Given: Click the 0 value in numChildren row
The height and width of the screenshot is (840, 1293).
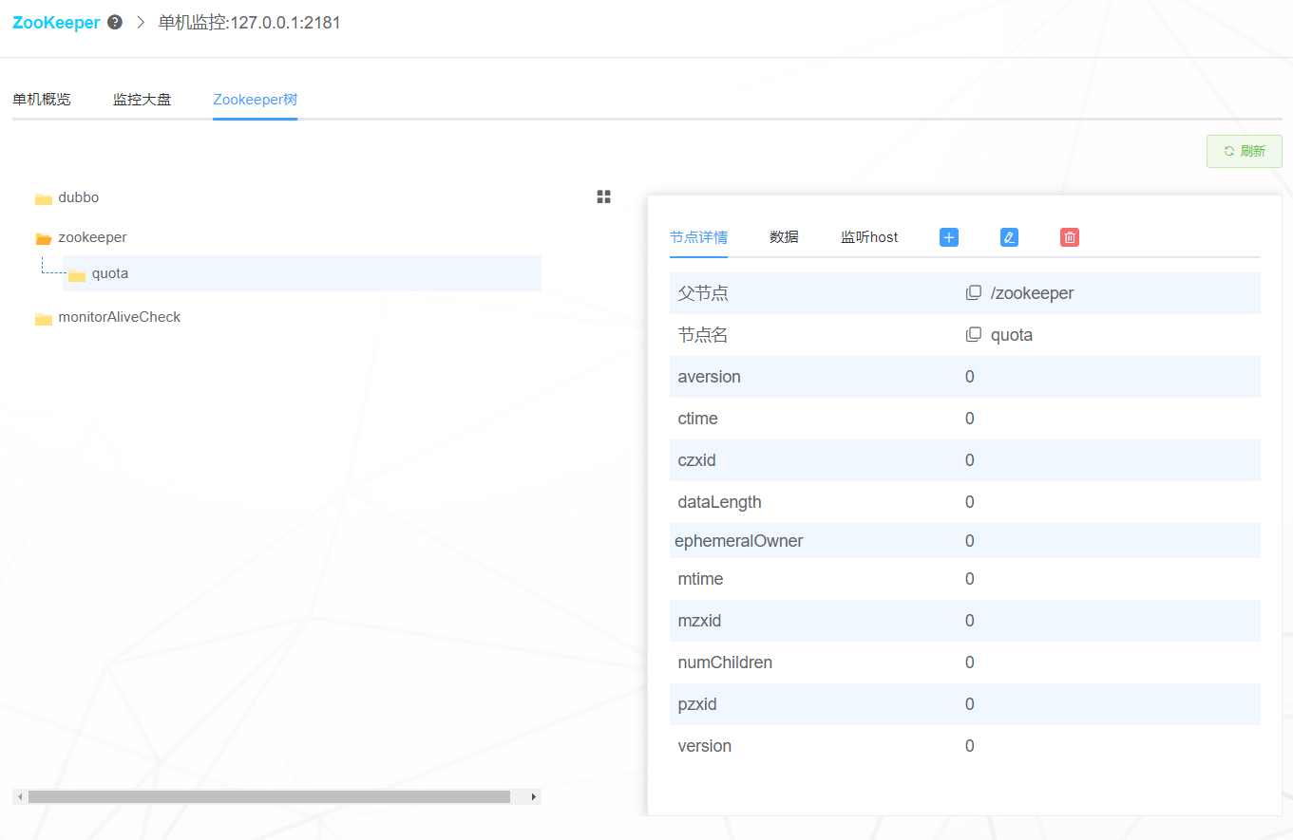Looking at the screenshot, I should click(970, 663).
